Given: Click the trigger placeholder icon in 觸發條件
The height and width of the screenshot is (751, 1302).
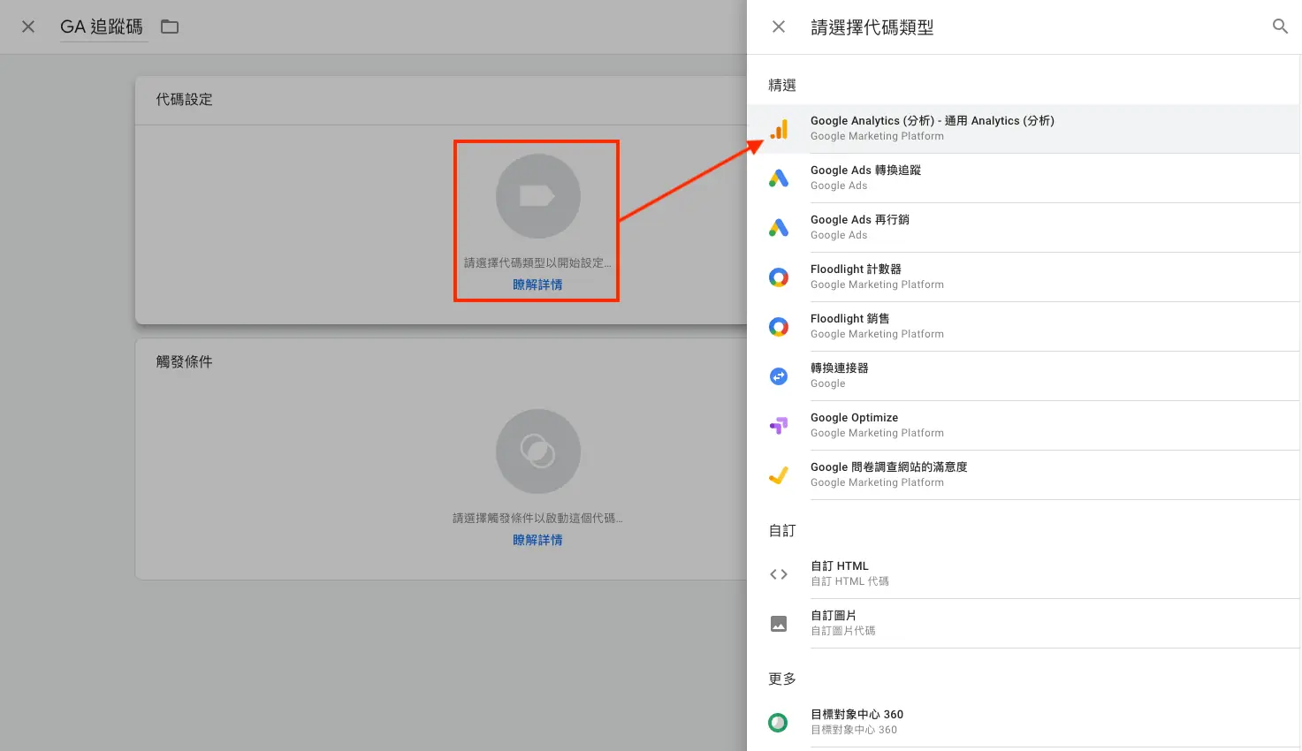Looking at the screenshot, I should coord(538,451).
